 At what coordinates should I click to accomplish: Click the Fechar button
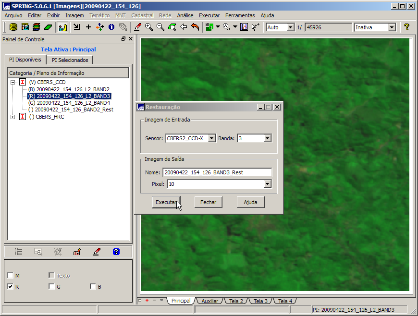(x=208, y=202)
